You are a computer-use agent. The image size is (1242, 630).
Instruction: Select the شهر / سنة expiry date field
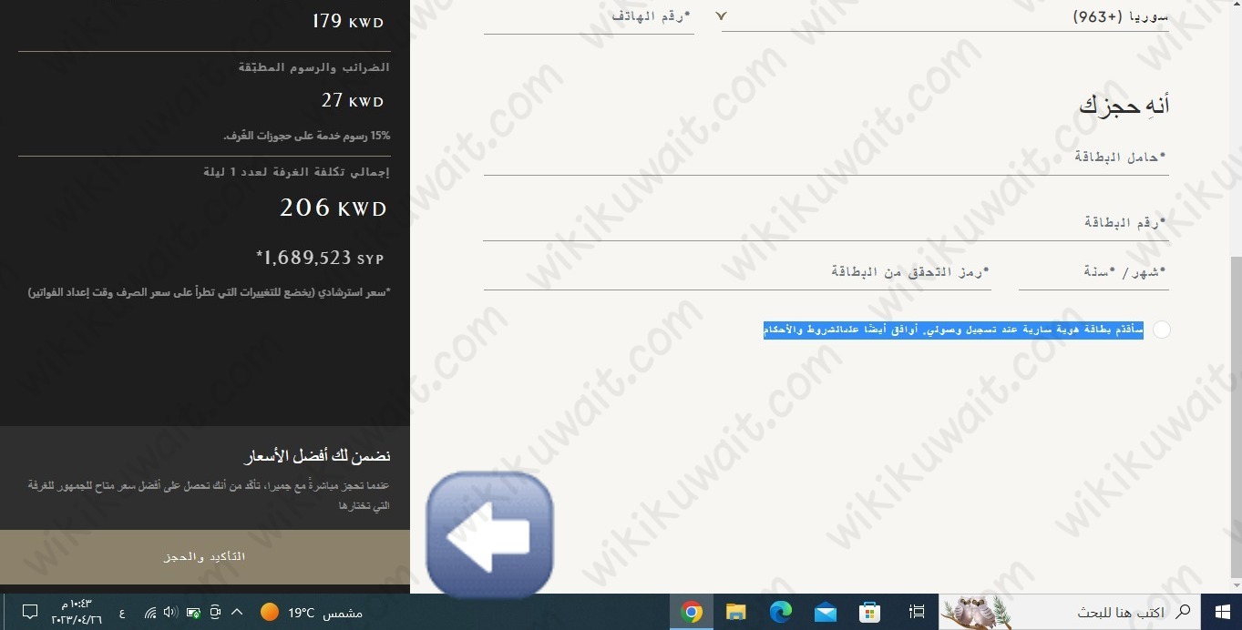tap(1093, 272)
